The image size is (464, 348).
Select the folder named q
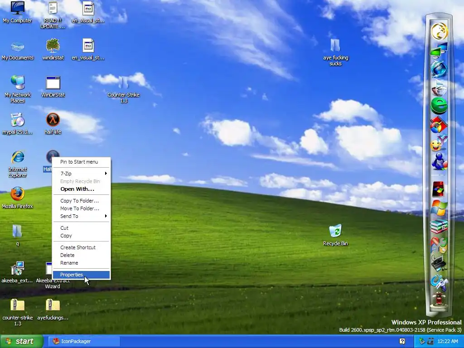pos(17,232)
